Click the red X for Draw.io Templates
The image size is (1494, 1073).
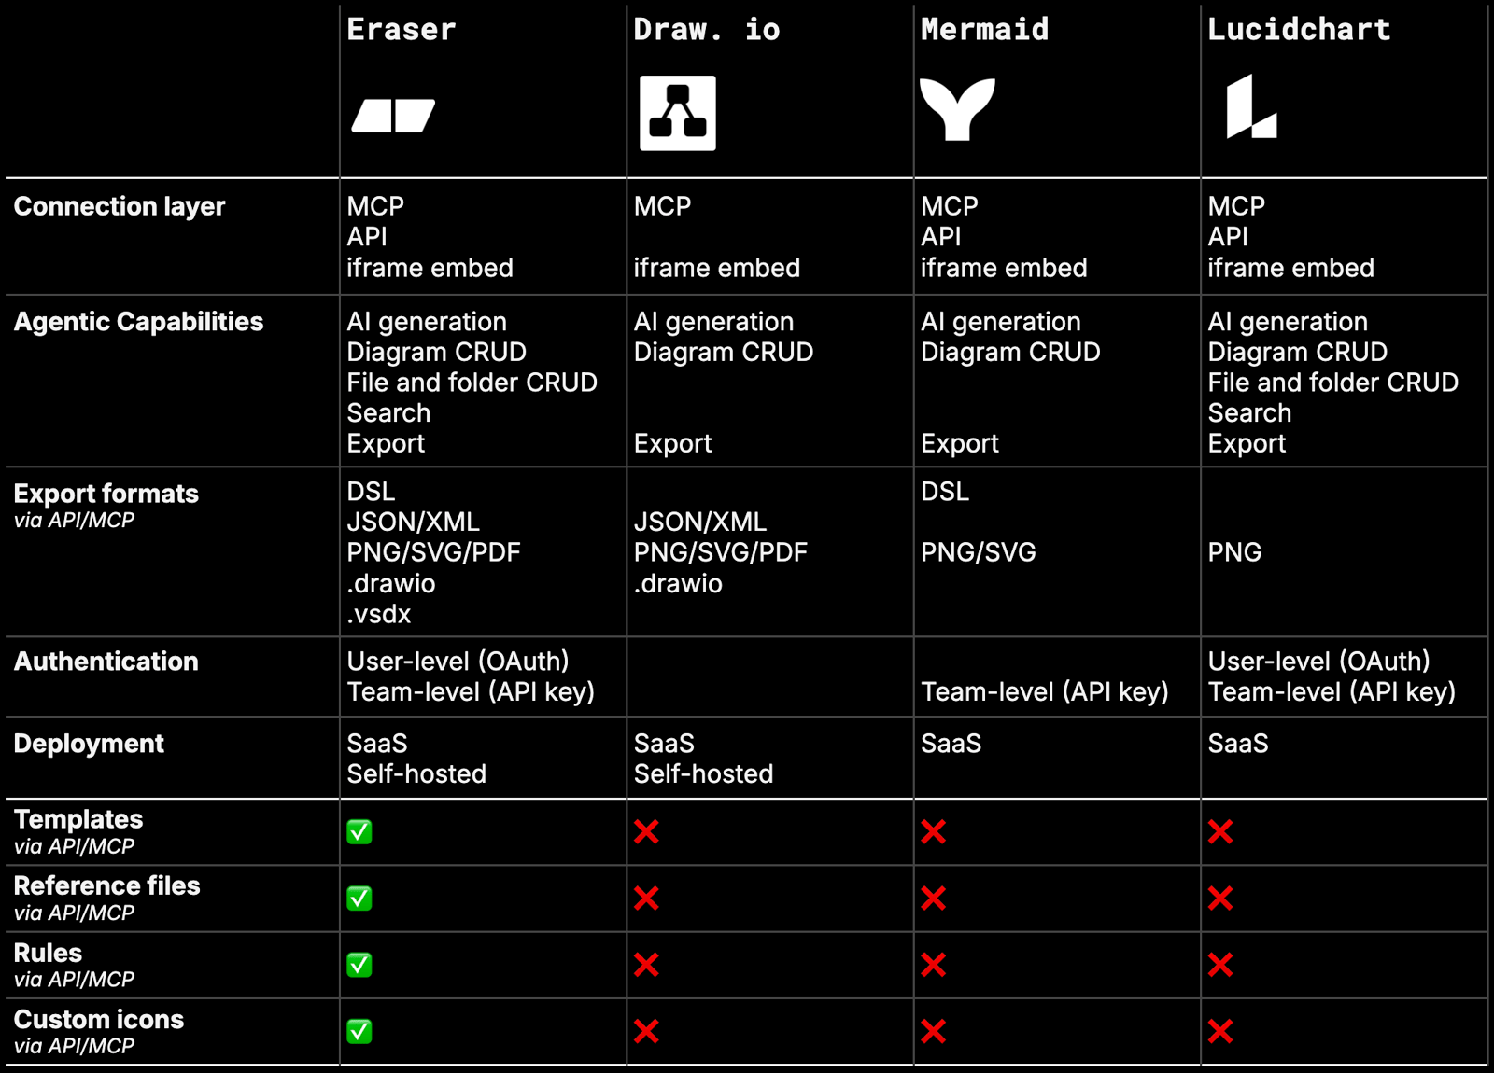coord(646,831)
